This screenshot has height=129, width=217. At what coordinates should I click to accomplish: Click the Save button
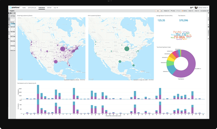pos(158,11)
